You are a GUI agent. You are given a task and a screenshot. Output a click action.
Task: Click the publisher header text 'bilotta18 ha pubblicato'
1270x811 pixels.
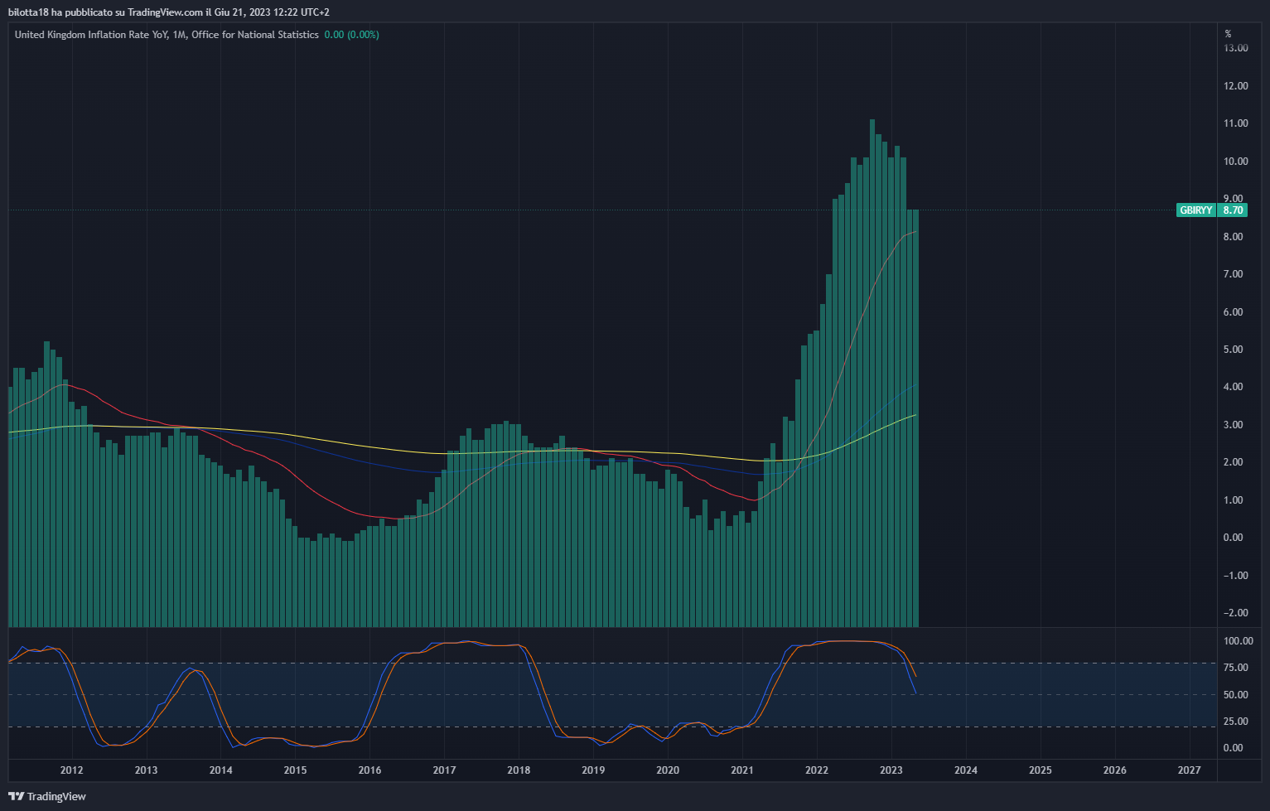pos(60,12)
